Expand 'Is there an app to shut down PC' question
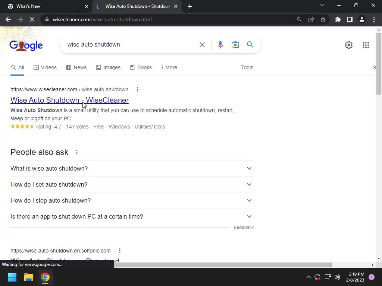The image size is (382, 286). pos(132,217)
